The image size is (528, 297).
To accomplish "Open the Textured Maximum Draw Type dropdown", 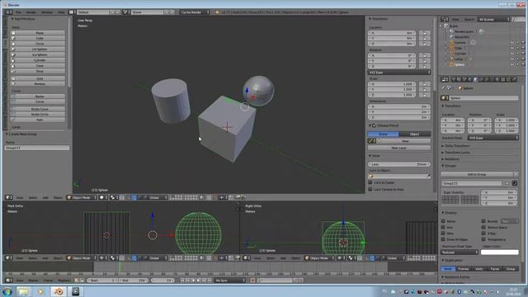I will [x=460, y=252].
